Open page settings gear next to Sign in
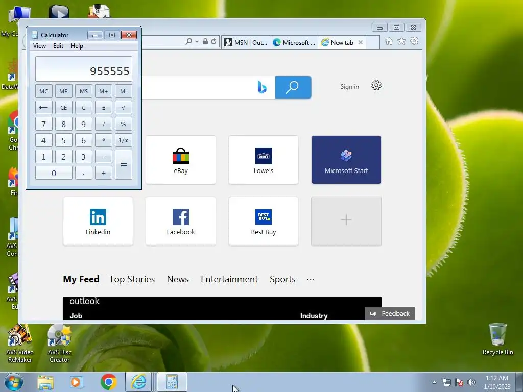 376,86
